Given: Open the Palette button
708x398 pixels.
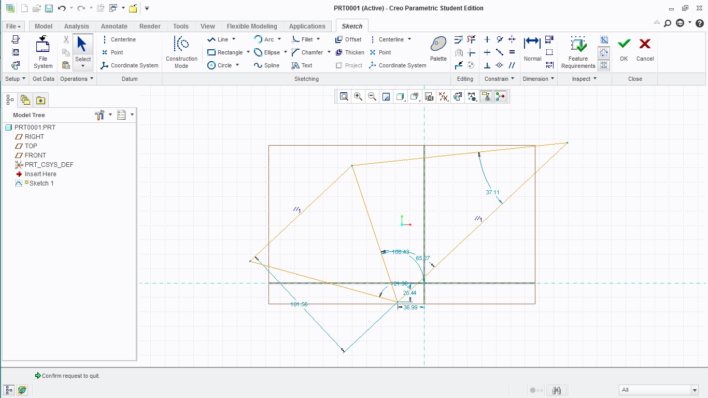Looking at the screenshot, I should coord(438,49).
